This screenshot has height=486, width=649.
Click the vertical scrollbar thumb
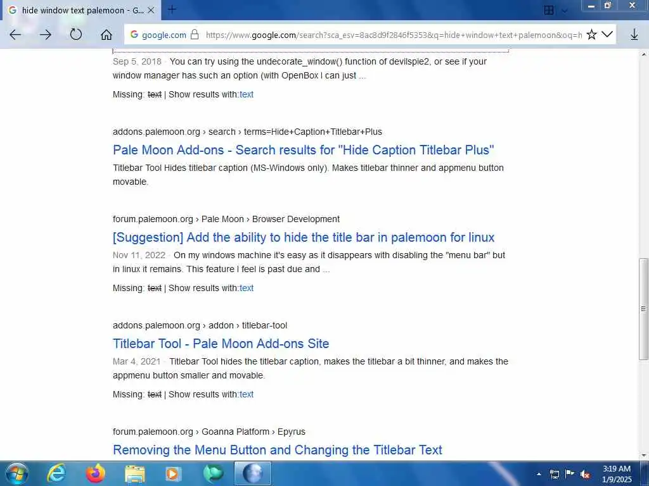[643, 309]
